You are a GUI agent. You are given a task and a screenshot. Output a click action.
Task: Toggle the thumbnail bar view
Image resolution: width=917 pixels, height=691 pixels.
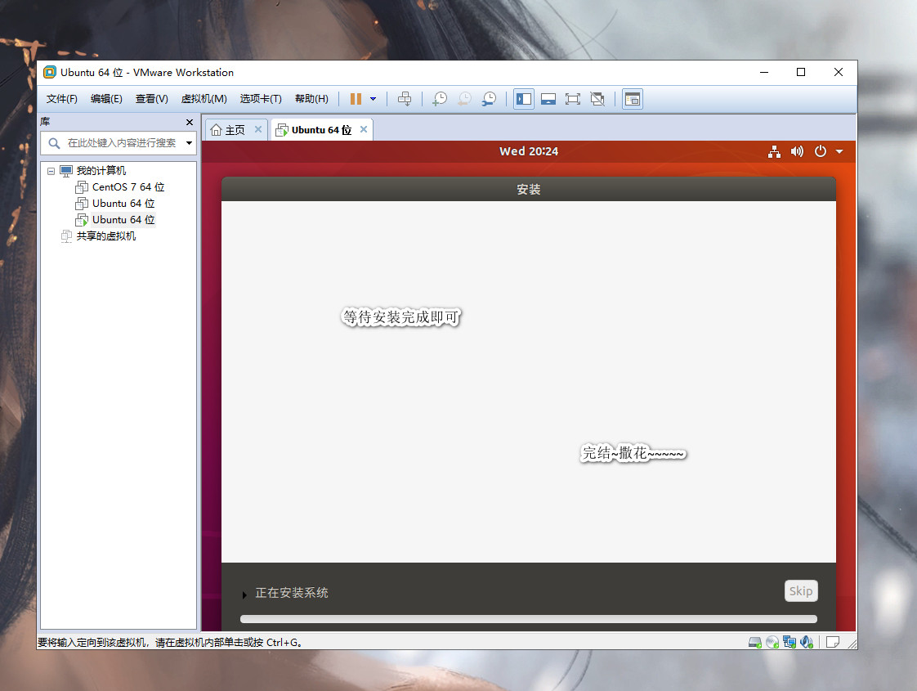point(548,99)
